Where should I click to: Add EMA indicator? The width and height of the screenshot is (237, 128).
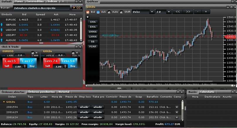(x=93, y=27)
